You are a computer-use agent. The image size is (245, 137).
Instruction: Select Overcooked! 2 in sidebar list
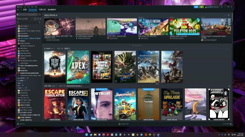click(x=24, y=36)
